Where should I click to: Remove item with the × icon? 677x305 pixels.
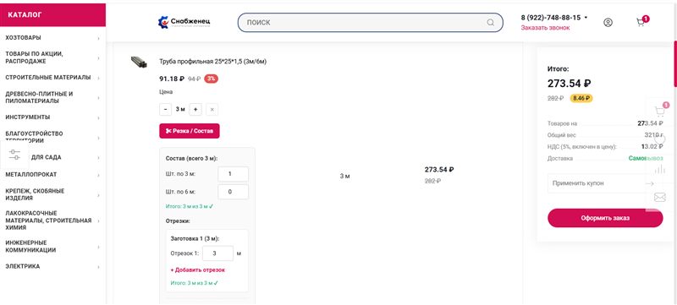click(x=212, y=110)
